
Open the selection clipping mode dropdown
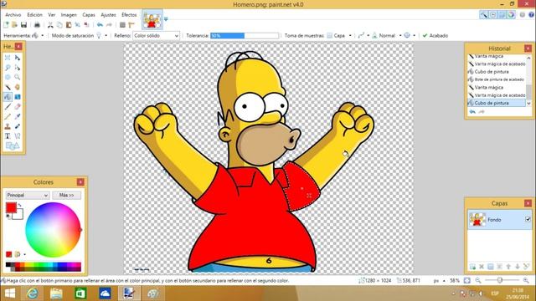pos(410,35)
